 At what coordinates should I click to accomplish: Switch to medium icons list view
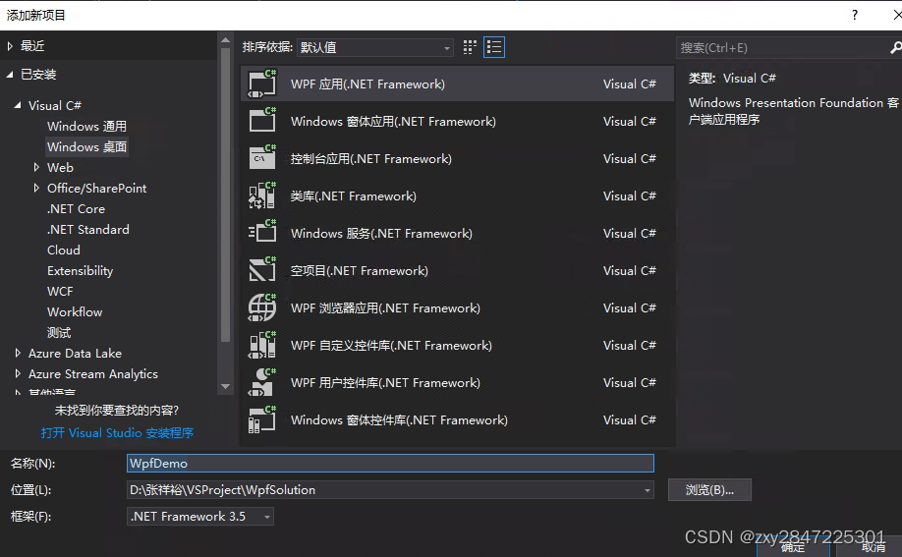coord(494,47)
